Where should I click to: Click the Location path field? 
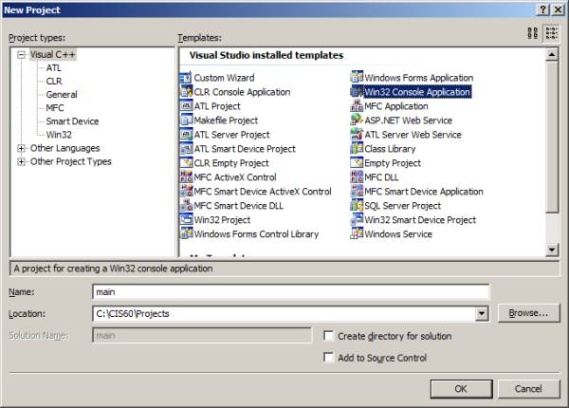click(x=284, y=314)
